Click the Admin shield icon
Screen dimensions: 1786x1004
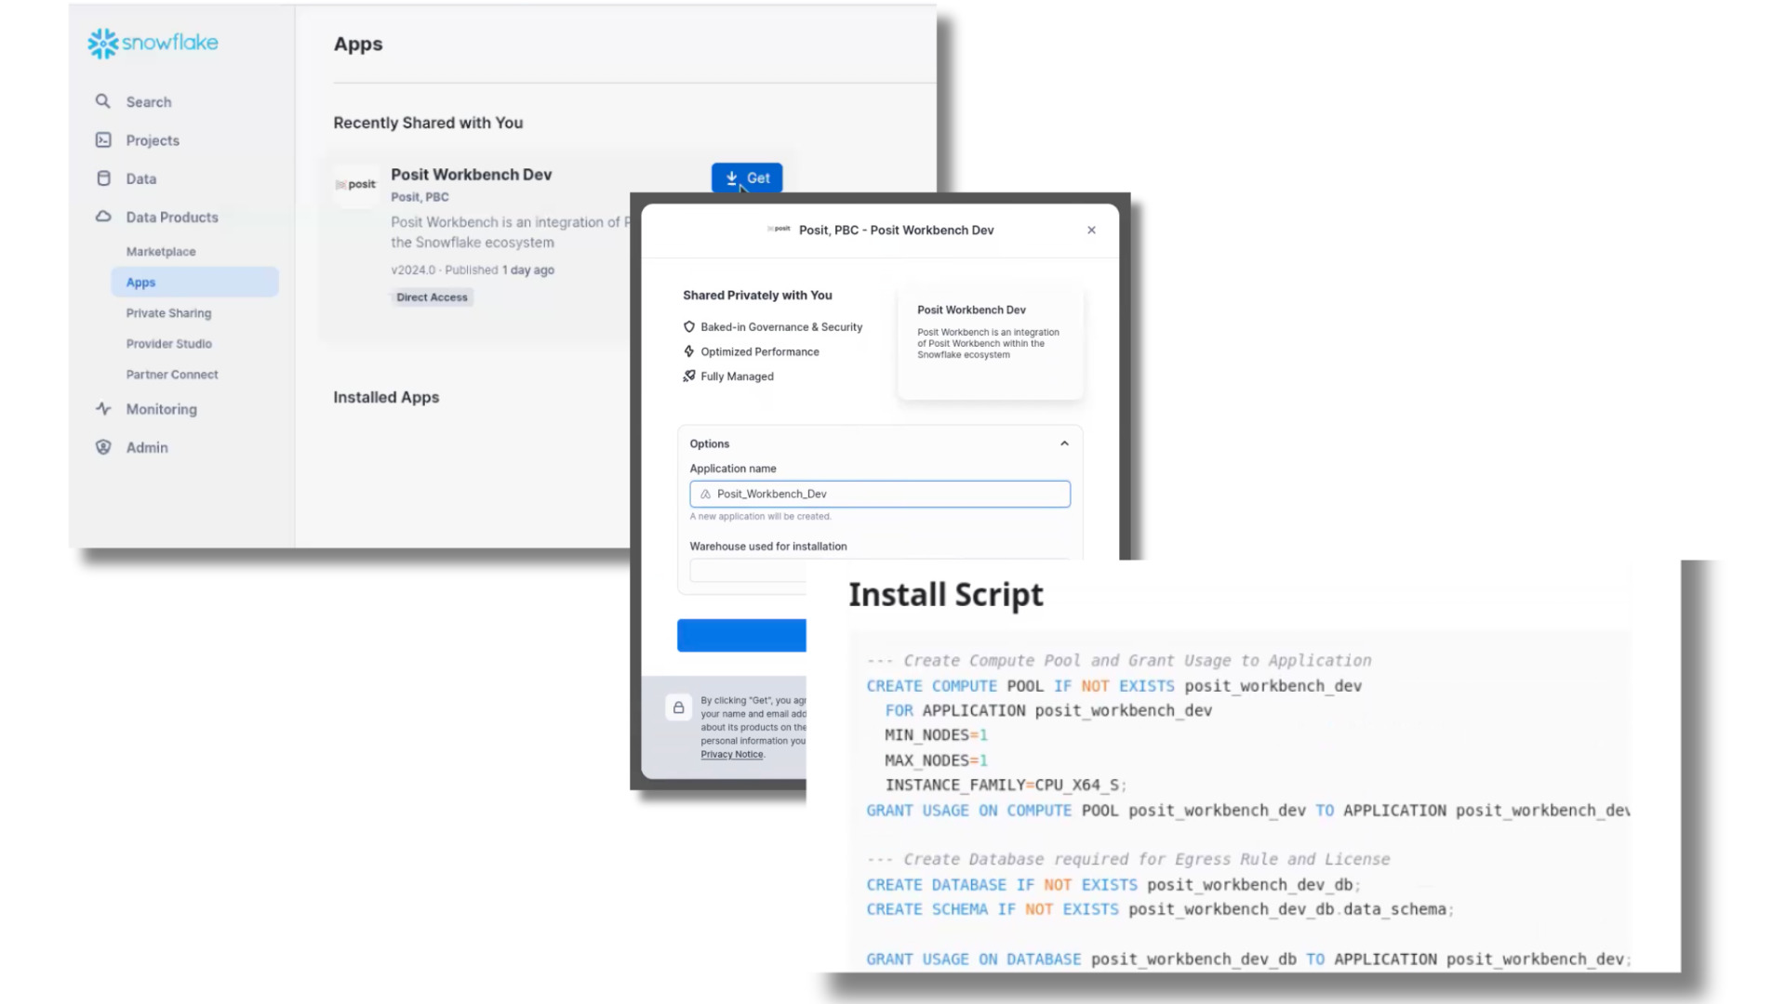tap(103, 447)
